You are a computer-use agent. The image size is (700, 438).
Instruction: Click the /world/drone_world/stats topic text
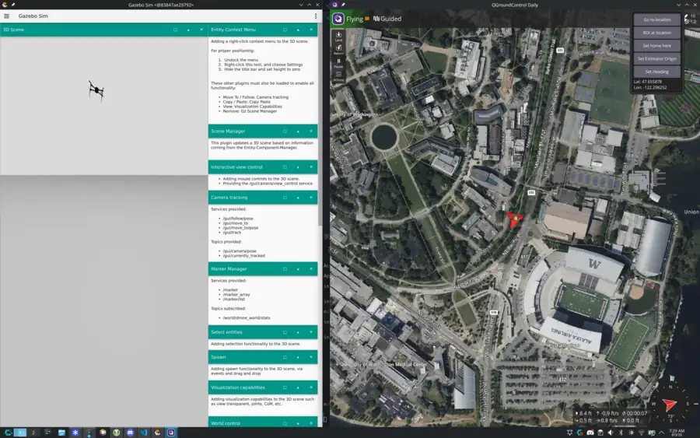(247, 318)
